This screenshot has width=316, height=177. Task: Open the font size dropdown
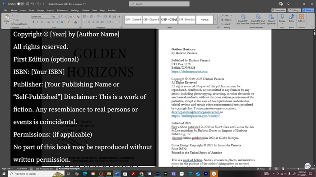pos(58,17)
